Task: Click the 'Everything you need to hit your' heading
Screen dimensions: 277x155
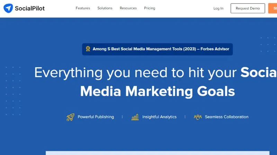Action: (x=135, y=73)
